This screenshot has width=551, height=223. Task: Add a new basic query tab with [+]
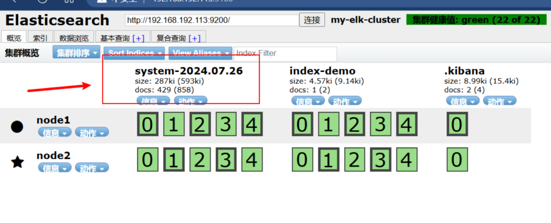click(x=138, y=38)
